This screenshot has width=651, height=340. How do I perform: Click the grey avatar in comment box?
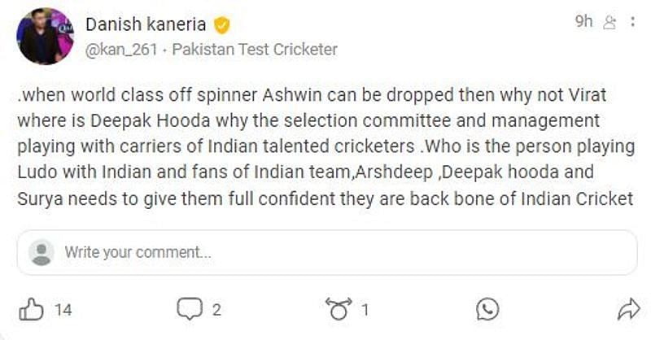point(41,252)
